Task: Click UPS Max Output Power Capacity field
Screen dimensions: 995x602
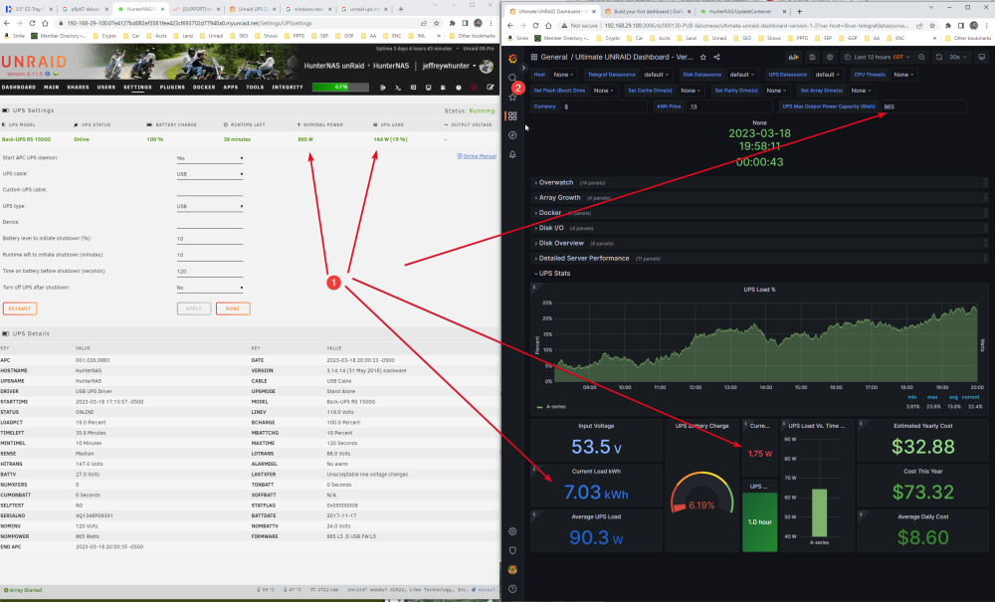Action: [x=923, y=106]
